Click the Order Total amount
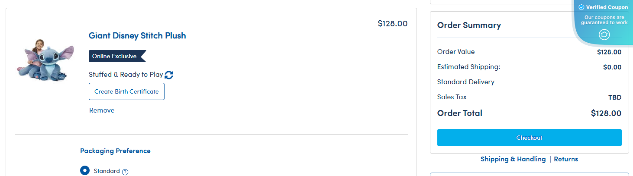Screen dimensions: 633x176 [606, 113]
